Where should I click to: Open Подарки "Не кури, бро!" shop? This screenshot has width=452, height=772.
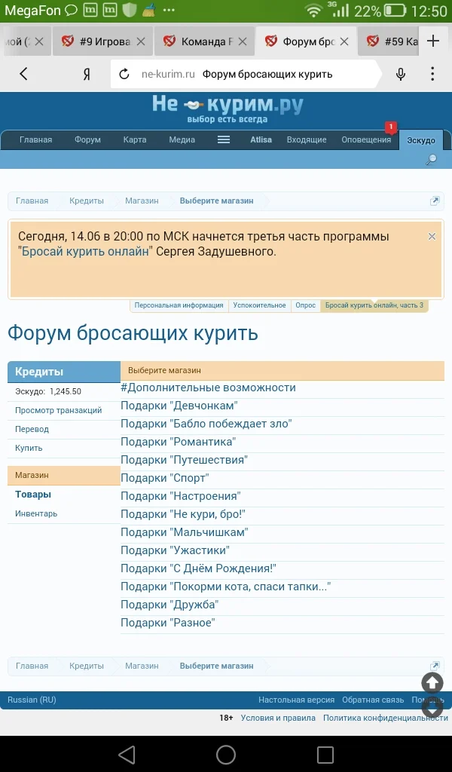tap(183, 514)
